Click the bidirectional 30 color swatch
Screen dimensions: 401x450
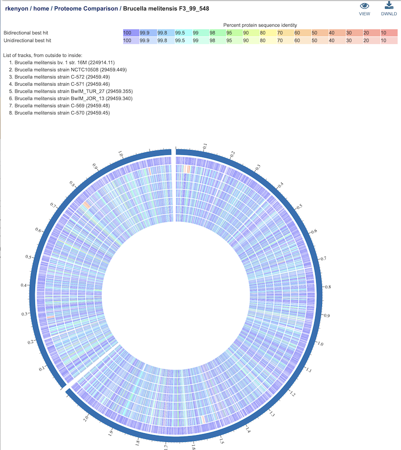tap(354, 33)
